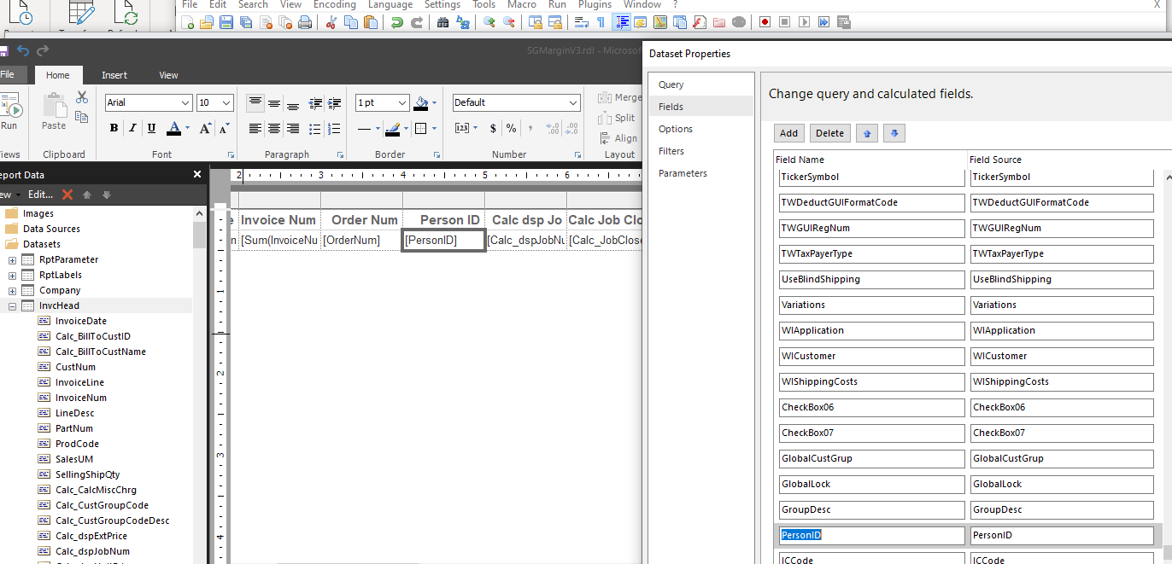The height and width of the screenshot is (564, 1172).
Task: Toggle align text left button
Action: 255,129
